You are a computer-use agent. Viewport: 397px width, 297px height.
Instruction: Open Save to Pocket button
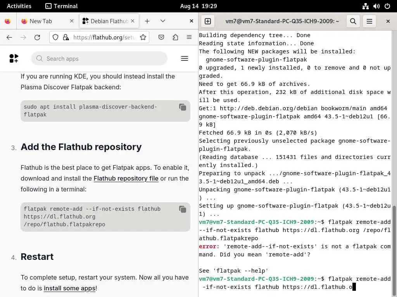(x=161, y=38)
